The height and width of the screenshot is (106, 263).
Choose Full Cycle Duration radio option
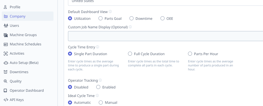(x=130, y=54)
